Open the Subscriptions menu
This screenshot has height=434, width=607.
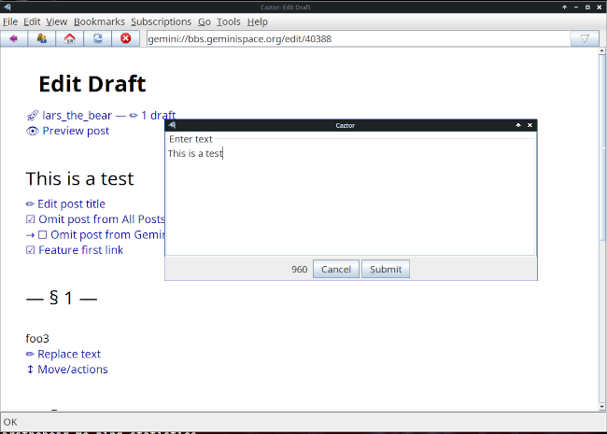[x=161, y=21]
